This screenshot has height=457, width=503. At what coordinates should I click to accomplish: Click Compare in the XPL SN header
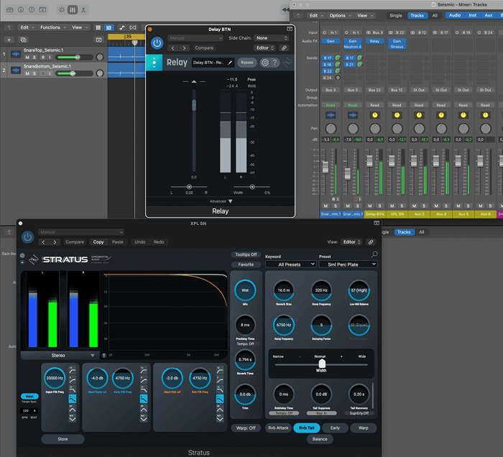pyautogui.click(x=75, y=242)
